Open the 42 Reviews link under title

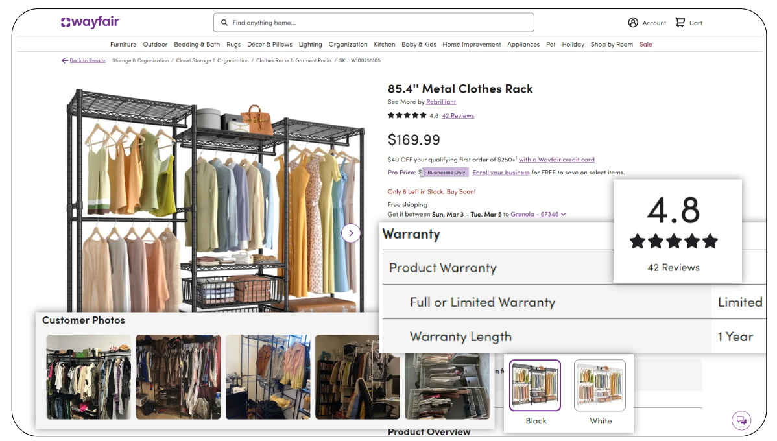458,116
